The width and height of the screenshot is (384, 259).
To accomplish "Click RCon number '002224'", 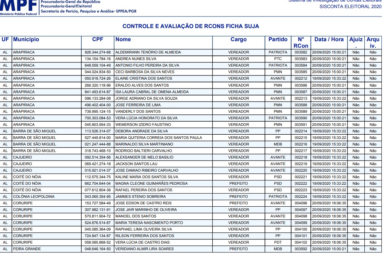I will tap(301, 197).
